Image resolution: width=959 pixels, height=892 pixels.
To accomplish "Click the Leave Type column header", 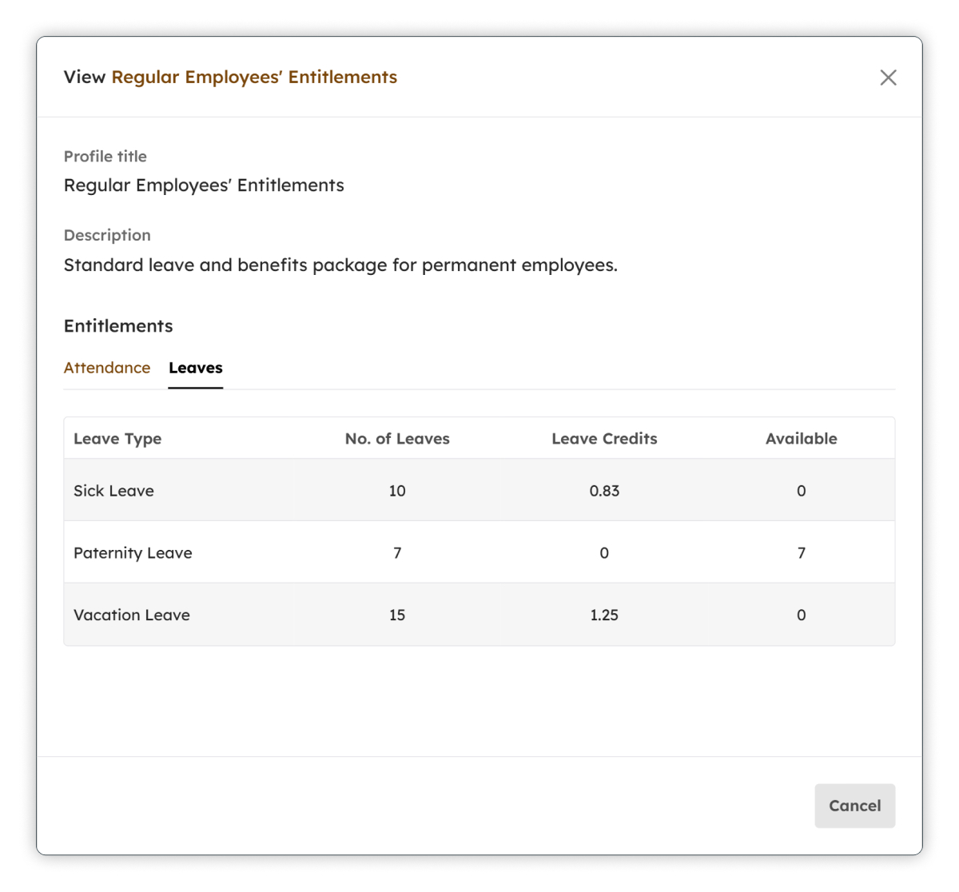I will [117, 439].
